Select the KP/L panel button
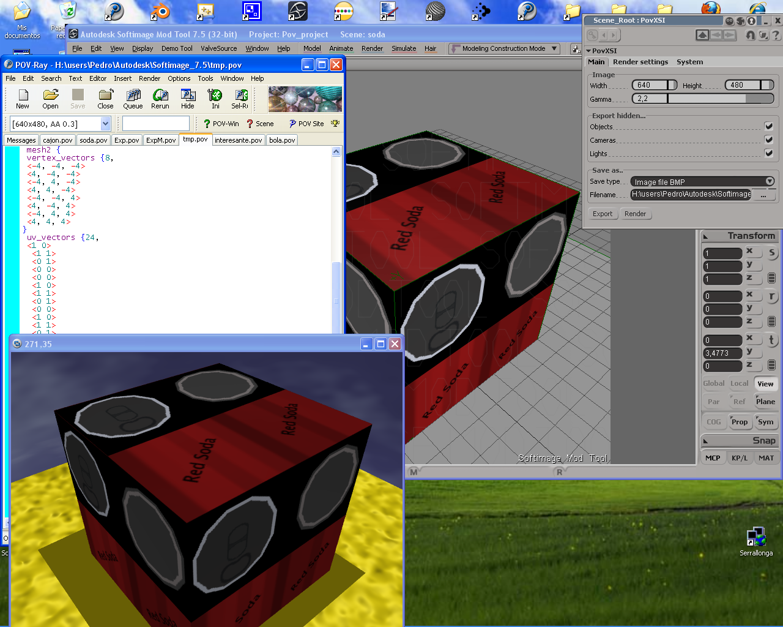 740,458
